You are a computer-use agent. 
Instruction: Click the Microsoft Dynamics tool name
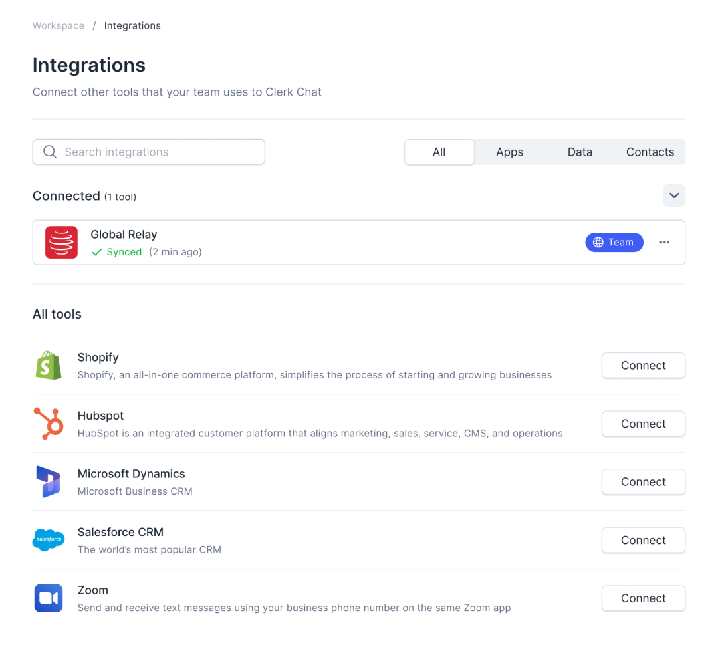(x=132, y=473)
